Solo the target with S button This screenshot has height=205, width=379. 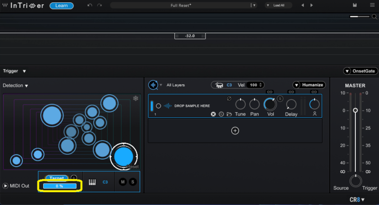pos(133,182)
